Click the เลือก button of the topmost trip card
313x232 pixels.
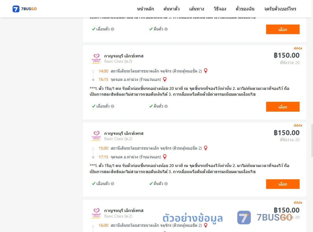tap(283, 29)
